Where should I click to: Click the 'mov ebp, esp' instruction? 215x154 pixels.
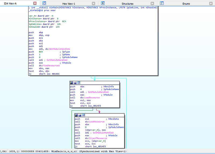coord(39,35)
